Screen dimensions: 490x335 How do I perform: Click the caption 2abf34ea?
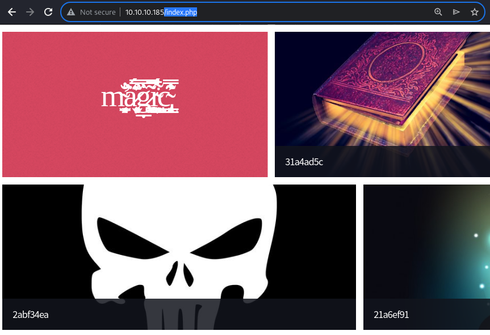pos(31,315)
